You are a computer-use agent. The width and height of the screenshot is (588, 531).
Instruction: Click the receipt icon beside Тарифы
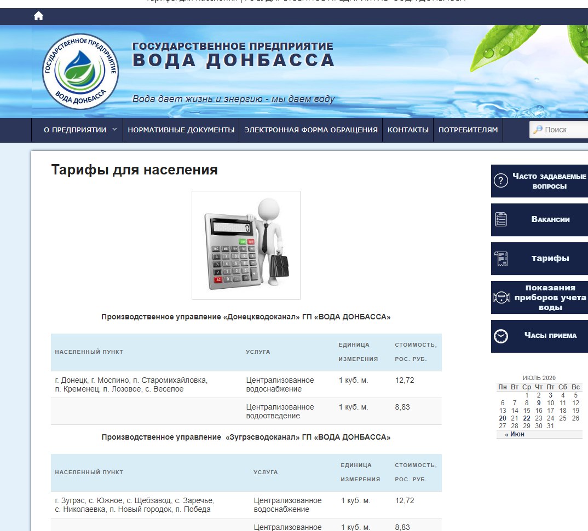pyautogui.click(x=500, y=258)
